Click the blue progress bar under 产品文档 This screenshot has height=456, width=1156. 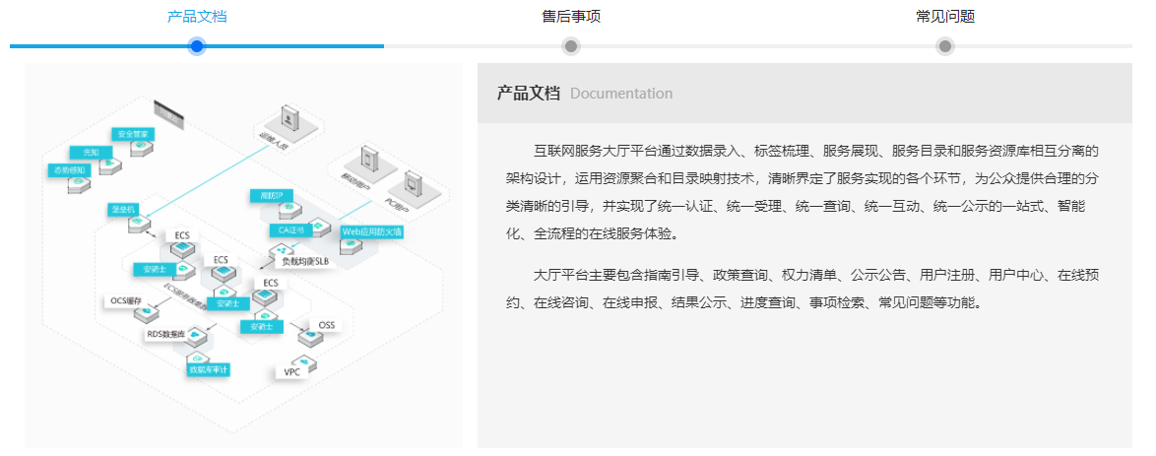coord(98,46)
